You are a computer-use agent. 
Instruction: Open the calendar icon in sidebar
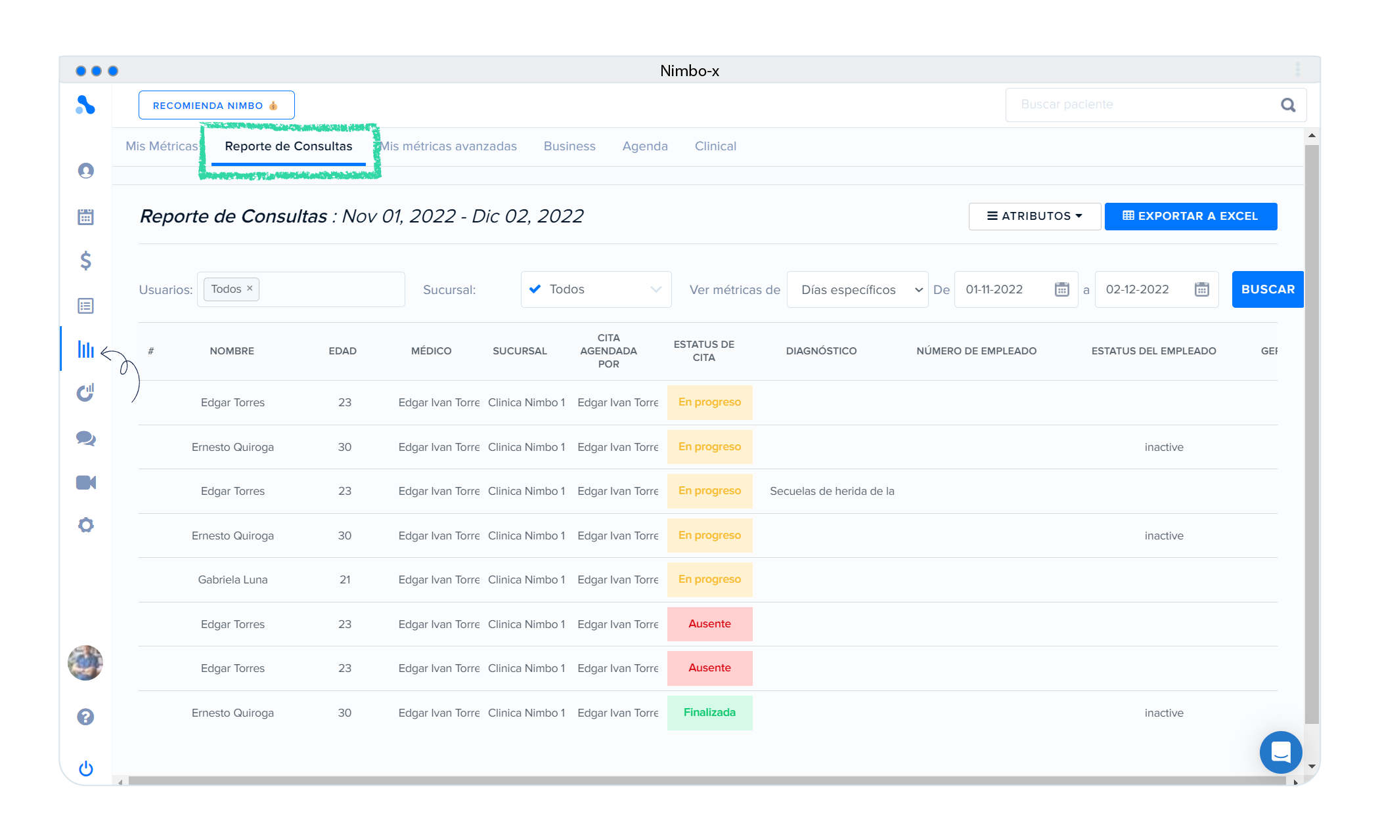pyautogui.click(x=86, y=217)
